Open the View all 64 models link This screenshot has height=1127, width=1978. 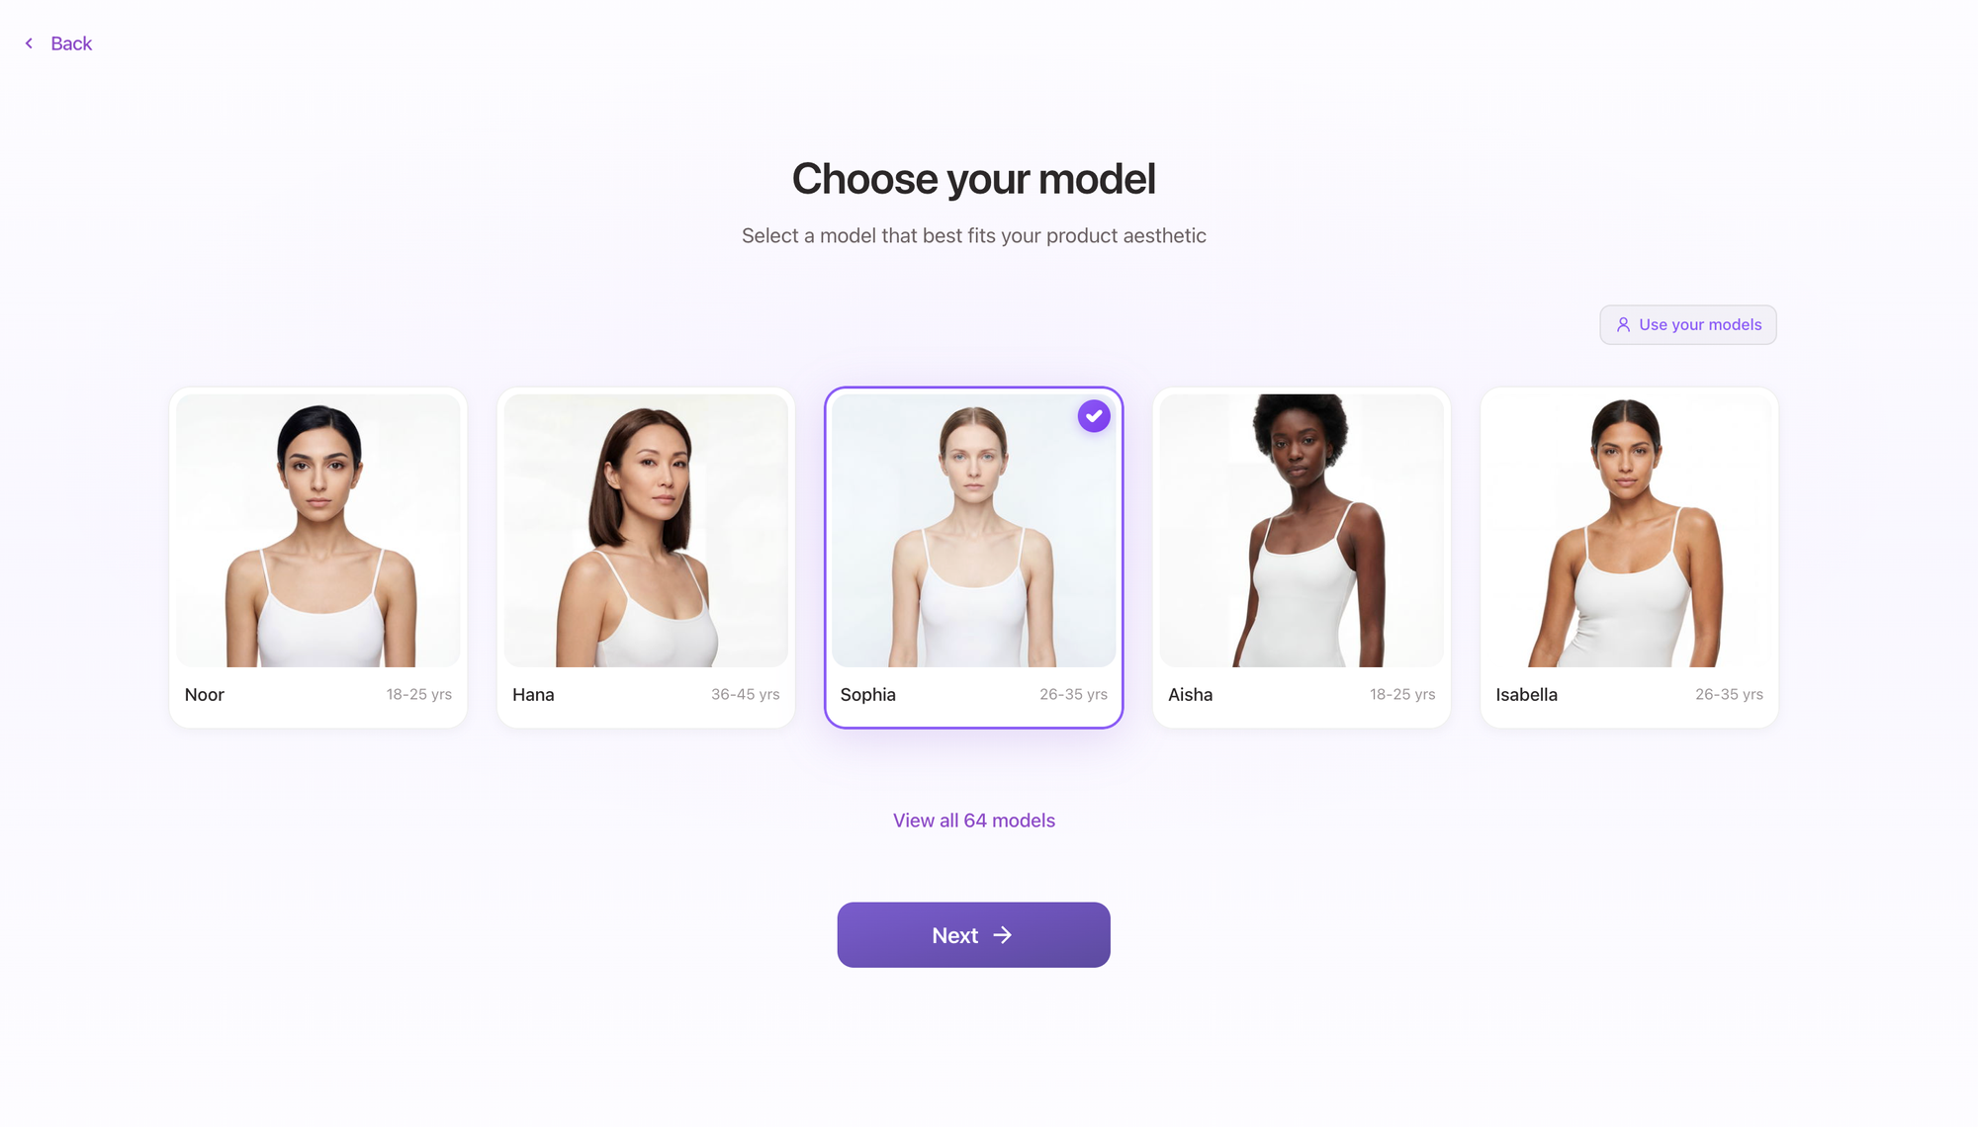pos(974,821)
